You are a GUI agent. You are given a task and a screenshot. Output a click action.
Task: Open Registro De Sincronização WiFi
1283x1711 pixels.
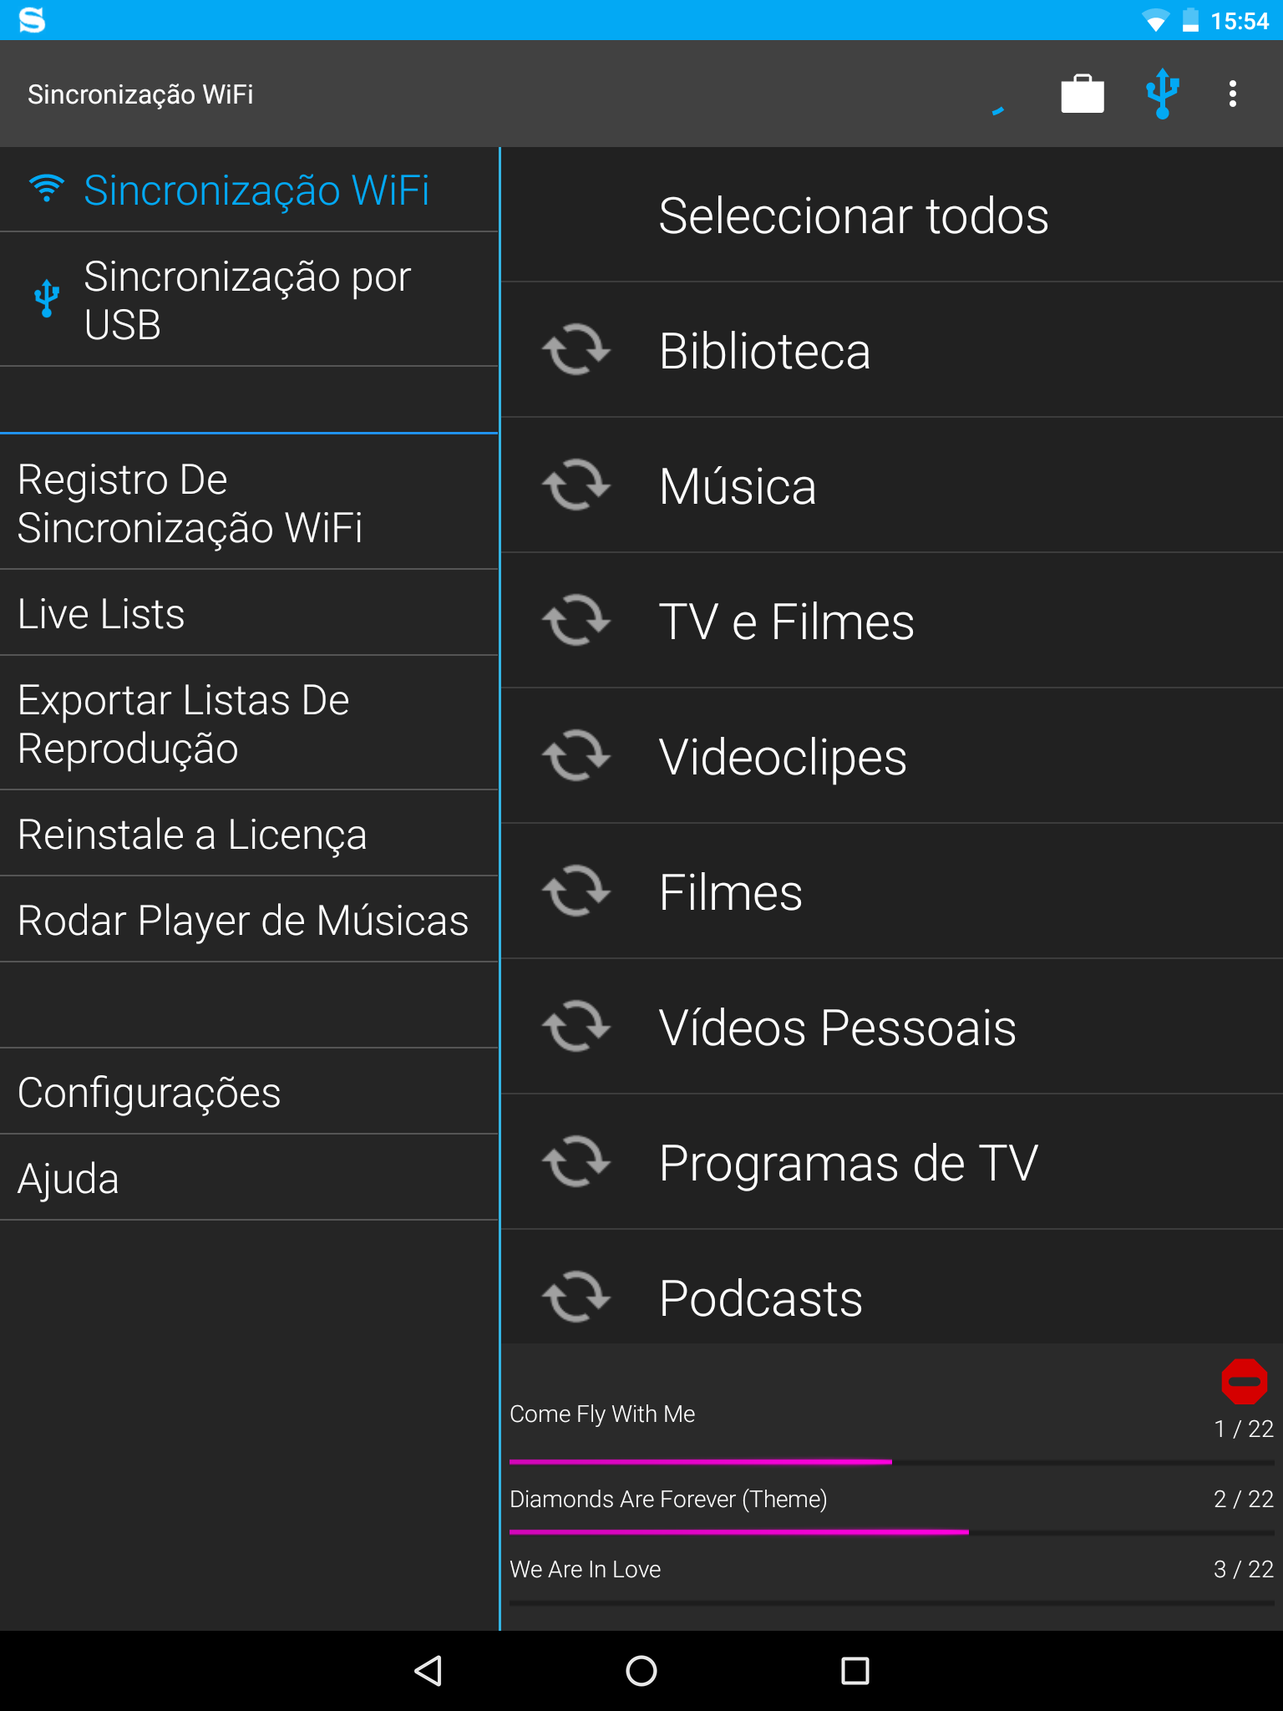coord(249,503)
